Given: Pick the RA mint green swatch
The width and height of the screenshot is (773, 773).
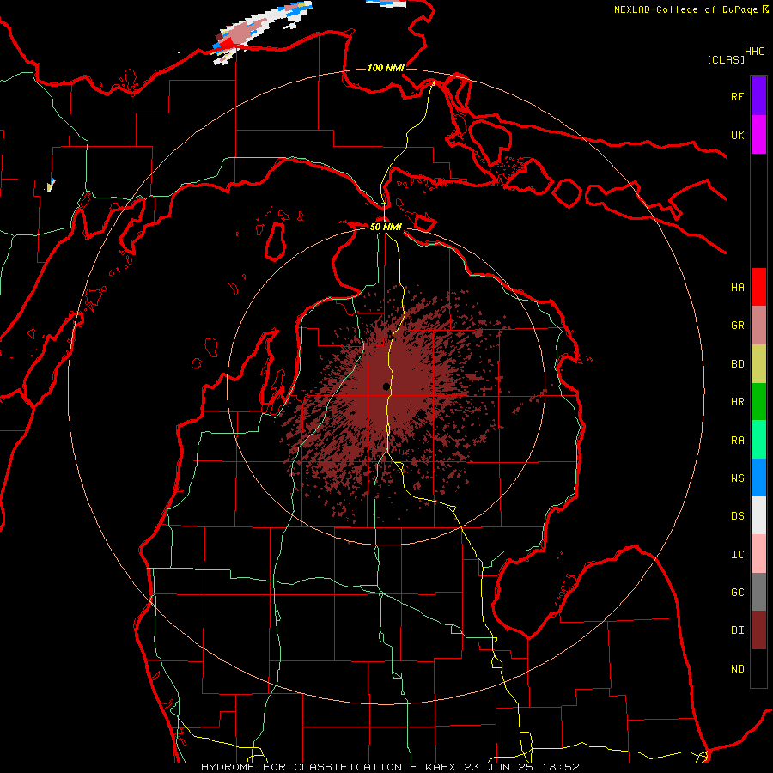Looking at the screenshot, I should point(758,440).
